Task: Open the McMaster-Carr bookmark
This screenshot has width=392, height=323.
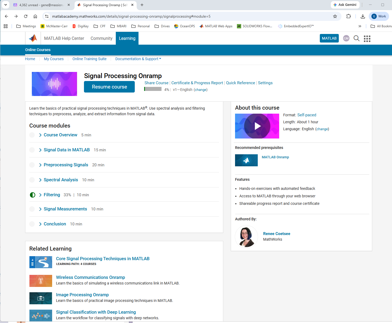Action: coord(54,26)
